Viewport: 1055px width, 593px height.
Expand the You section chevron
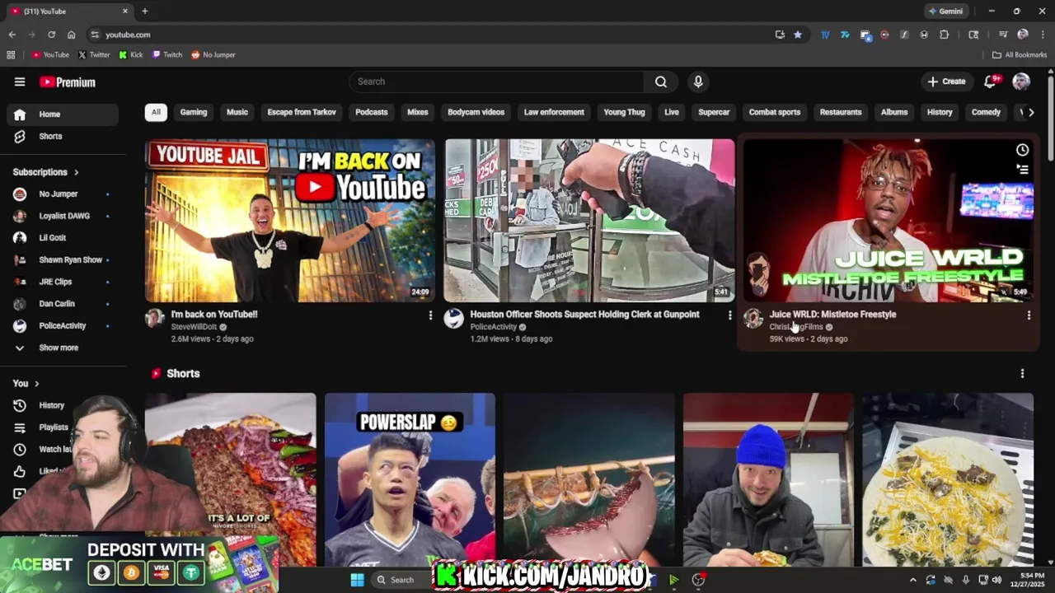click(36, 384)
